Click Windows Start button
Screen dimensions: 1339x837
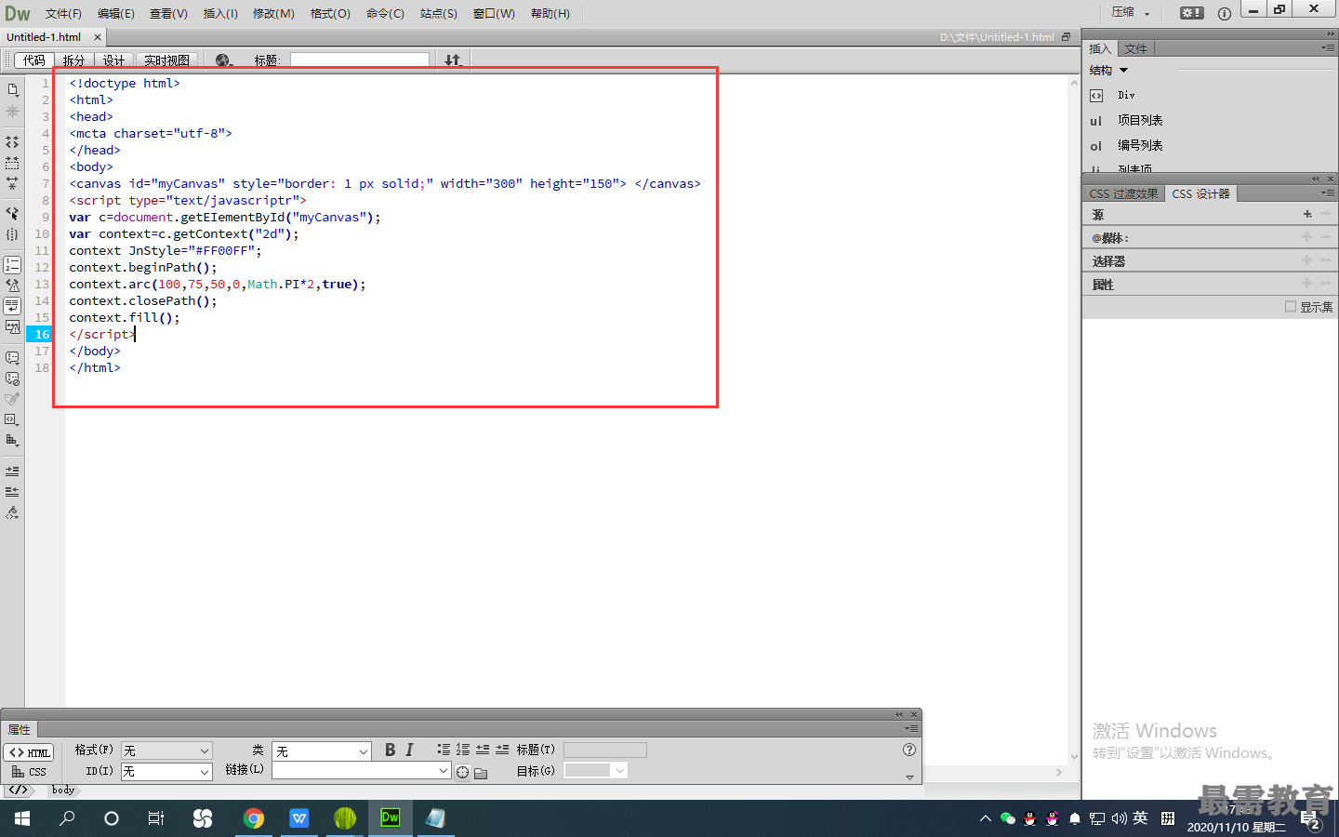[x=22, y=818]
